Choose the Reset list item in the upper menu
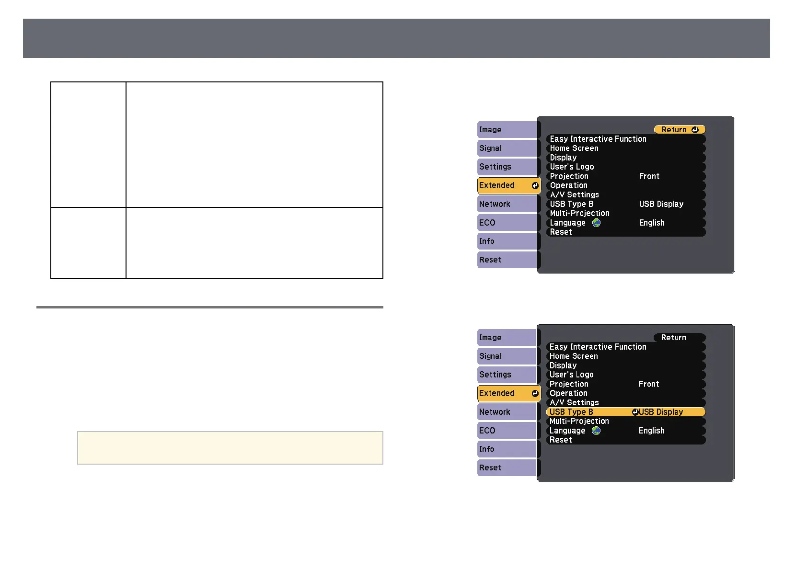 tap(626, 232)
